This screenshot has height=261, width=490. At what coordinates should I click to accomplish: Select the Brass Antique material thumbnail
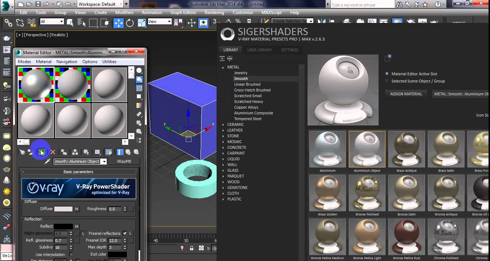coord(406,149)
